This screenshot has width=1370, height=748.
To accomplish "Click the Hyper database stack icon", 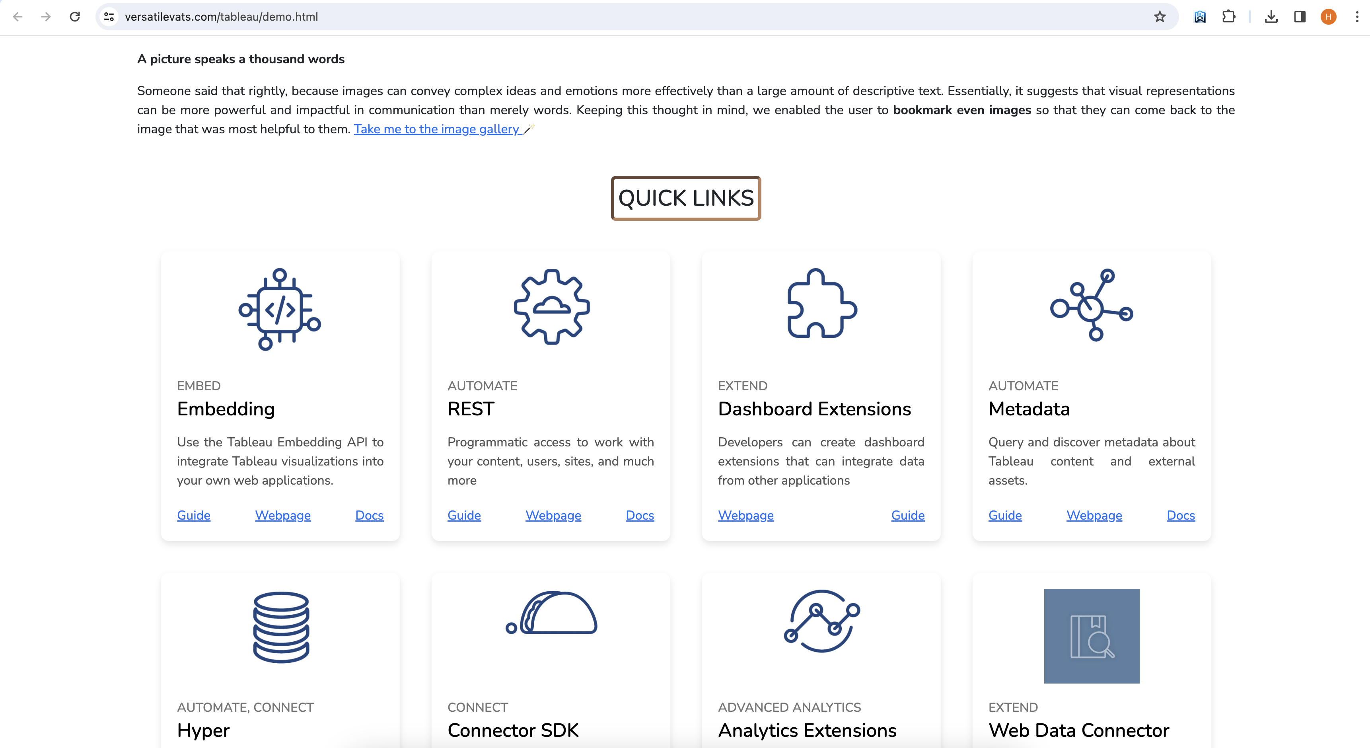I will click(281, 627).
